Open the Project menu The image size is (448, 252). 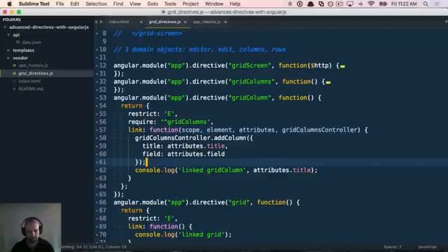click(190, 3)
